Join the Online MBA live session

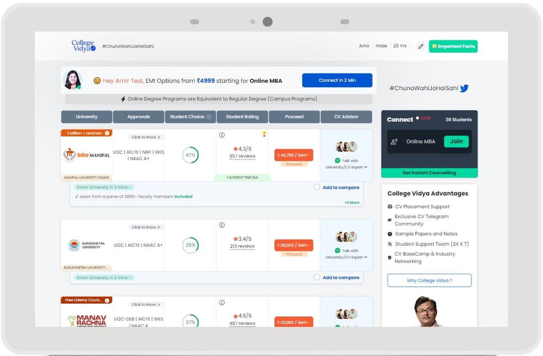pos(456,141)
